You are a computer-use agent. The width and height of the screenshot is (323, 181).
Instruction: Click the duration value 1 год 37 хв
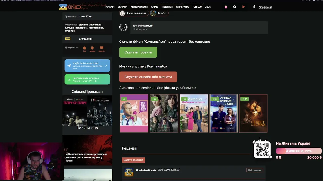click(x=85, y=17)
